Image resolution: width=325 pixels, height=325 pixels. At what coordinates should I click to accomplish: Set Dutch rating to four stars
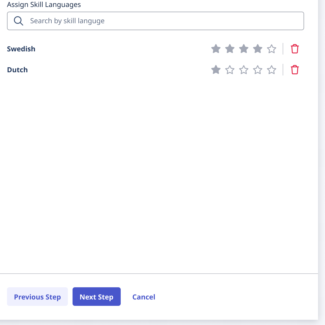[x=258, y=70]
